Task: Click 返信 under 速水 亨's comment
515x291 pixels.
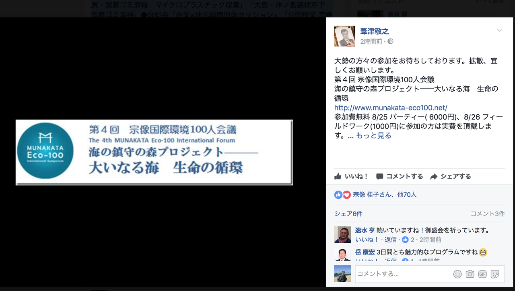Action: pos(391,240)
